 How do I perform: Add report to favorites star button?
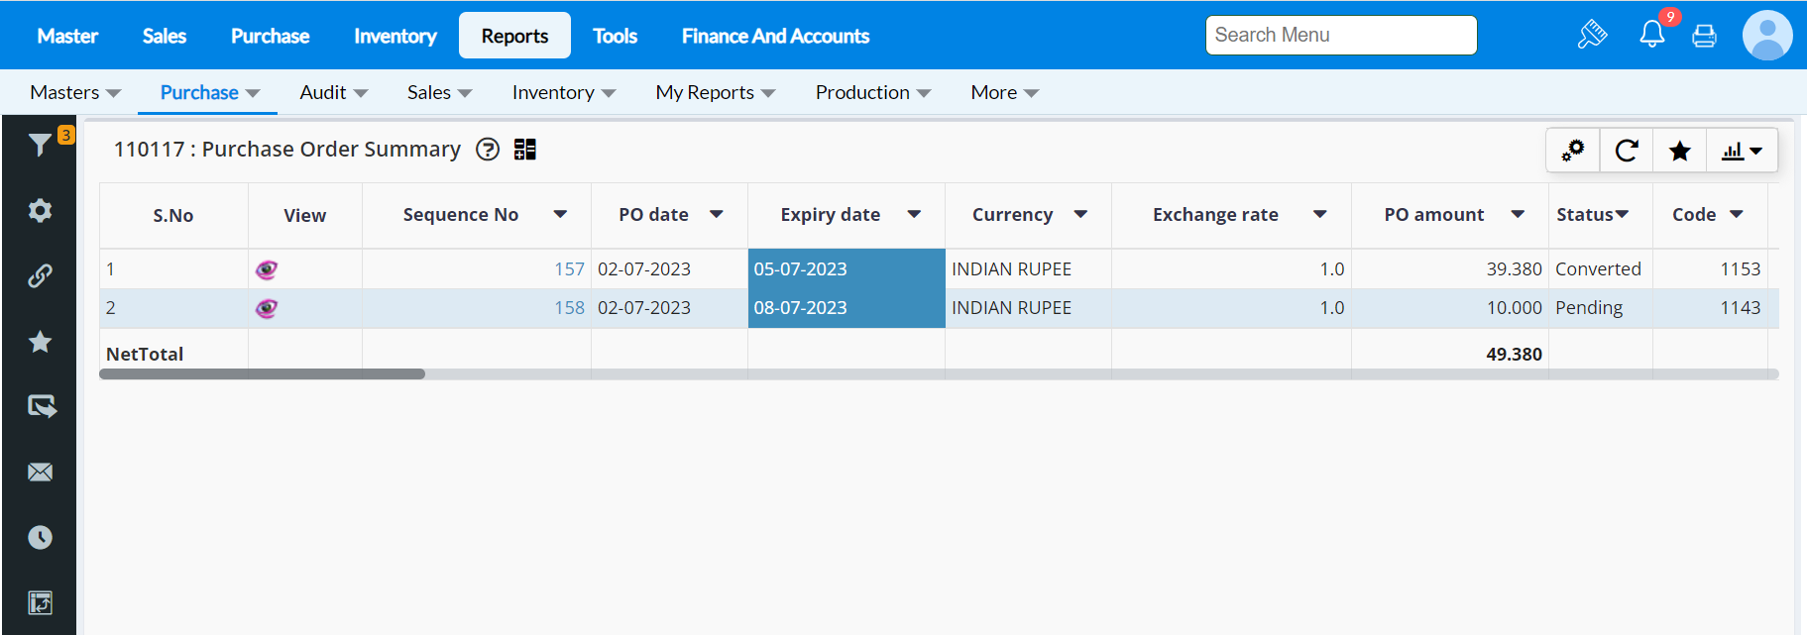(1679, 151)
